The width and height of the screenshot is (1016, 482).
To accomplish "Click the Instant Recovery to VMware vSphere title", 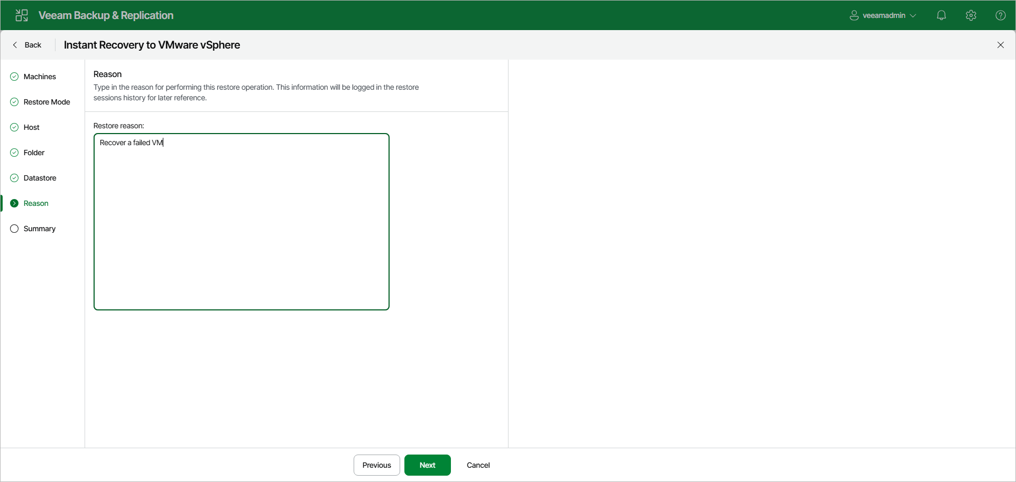I will [x=152, y=45].
